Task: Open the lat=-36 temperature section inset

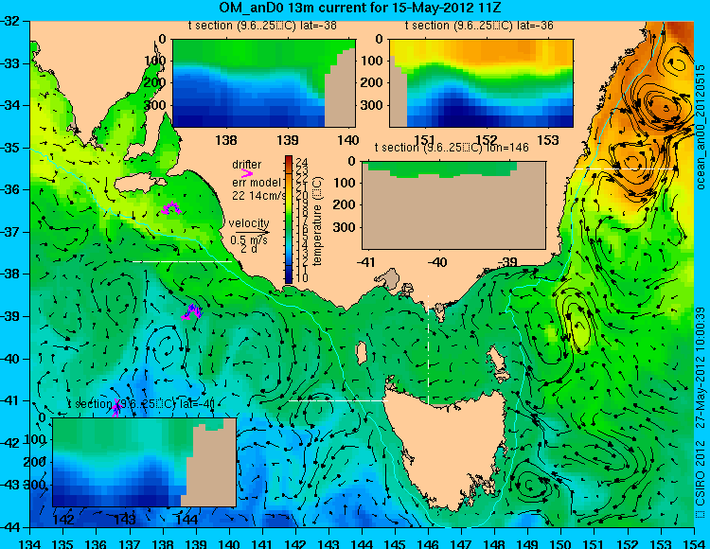Action: tap(481, 83)
